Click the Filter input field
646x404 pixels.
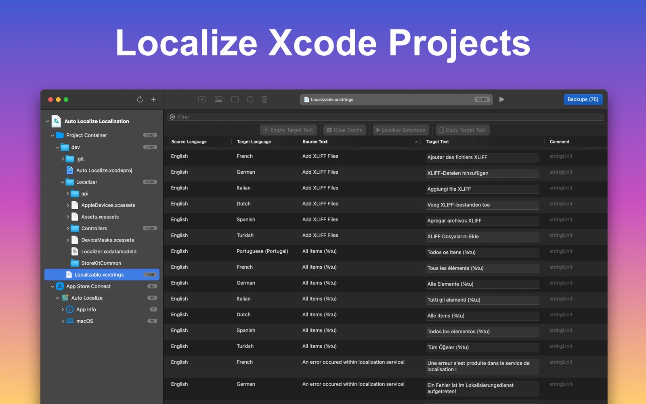pyautogui.click(x=386, y=117)
